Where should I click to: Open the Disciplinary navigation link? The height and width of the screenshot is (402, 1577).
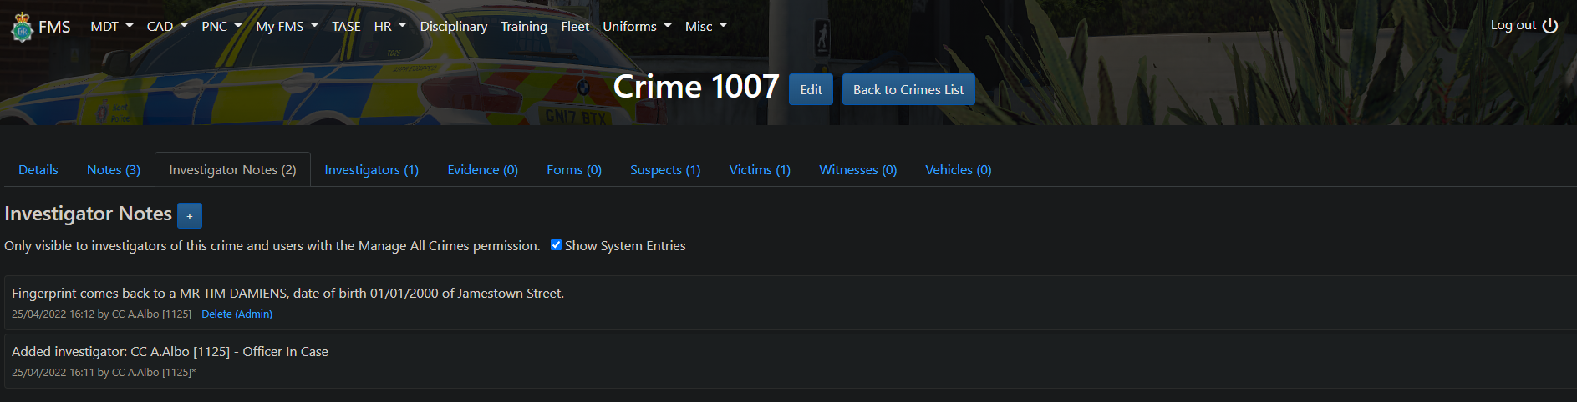453,27
